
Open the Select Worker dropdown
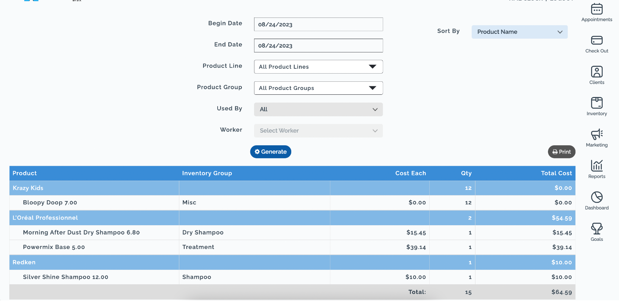click(x=318, y=130)
